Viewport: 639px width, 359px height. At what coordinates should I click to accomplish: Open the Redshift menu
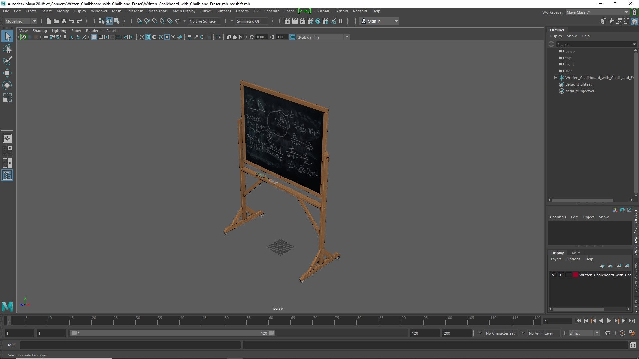360,11
